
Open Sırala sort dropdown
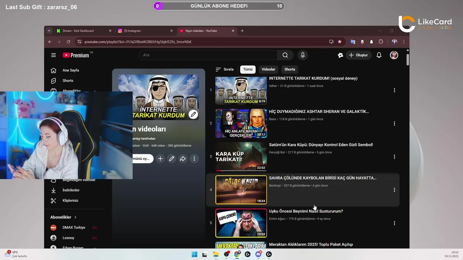tap(225, 69)
